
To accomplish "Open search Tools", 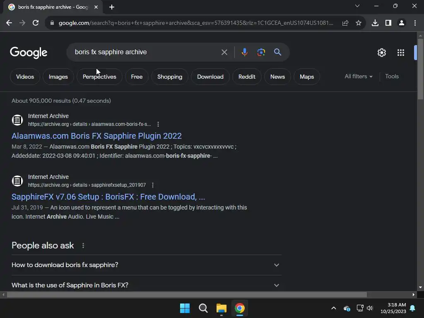I will (x=392, y=77).
